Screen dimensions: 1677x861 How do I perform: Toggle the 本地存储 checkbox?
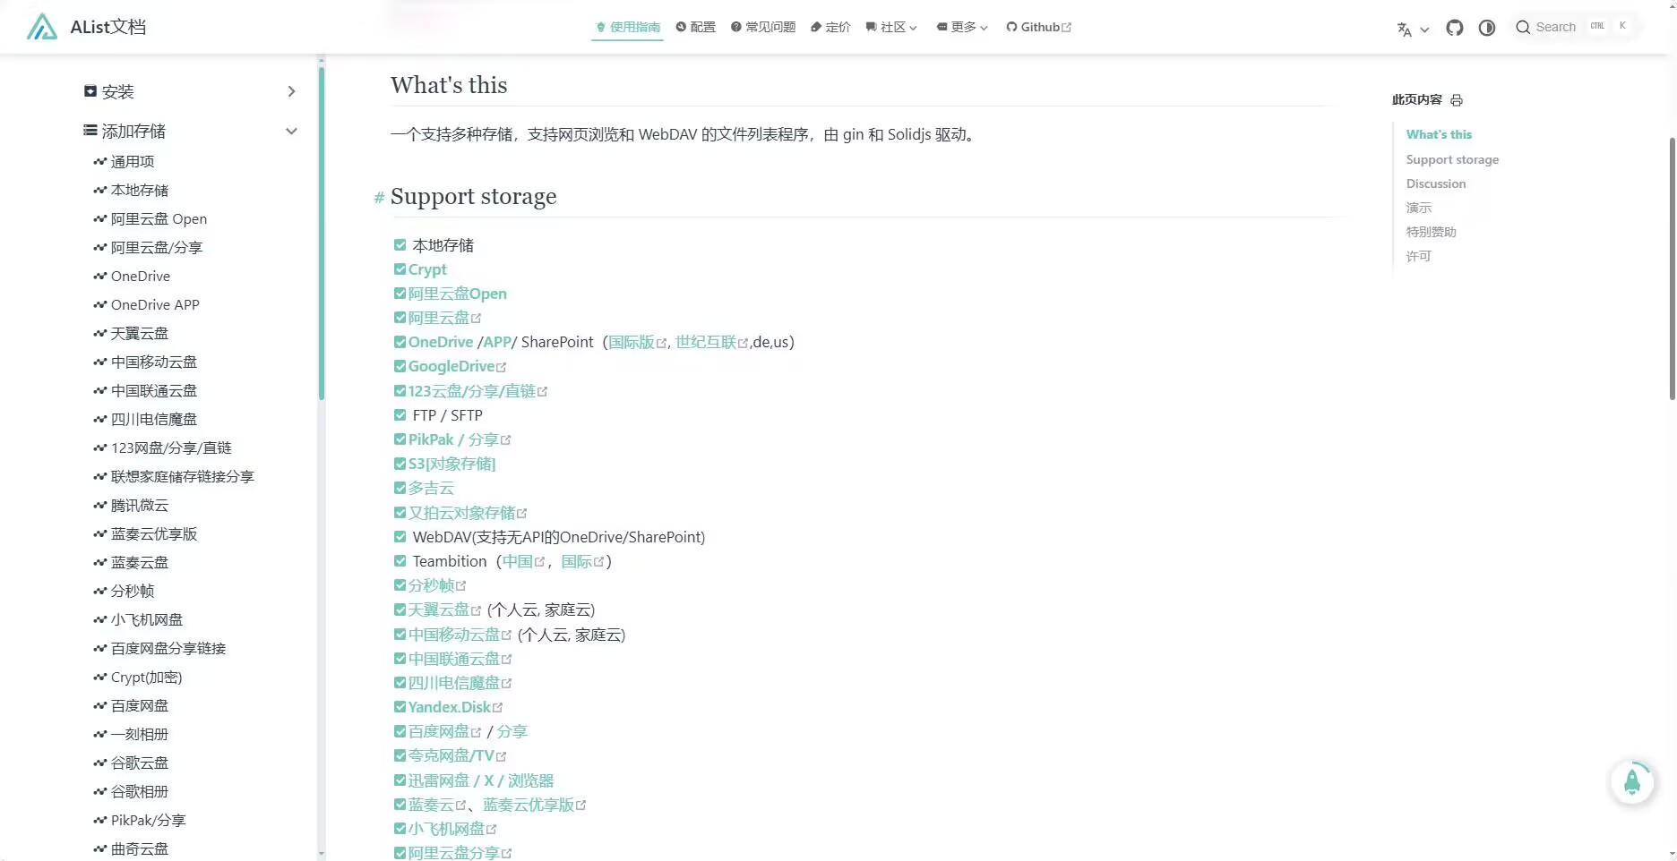tap(400, 245)
